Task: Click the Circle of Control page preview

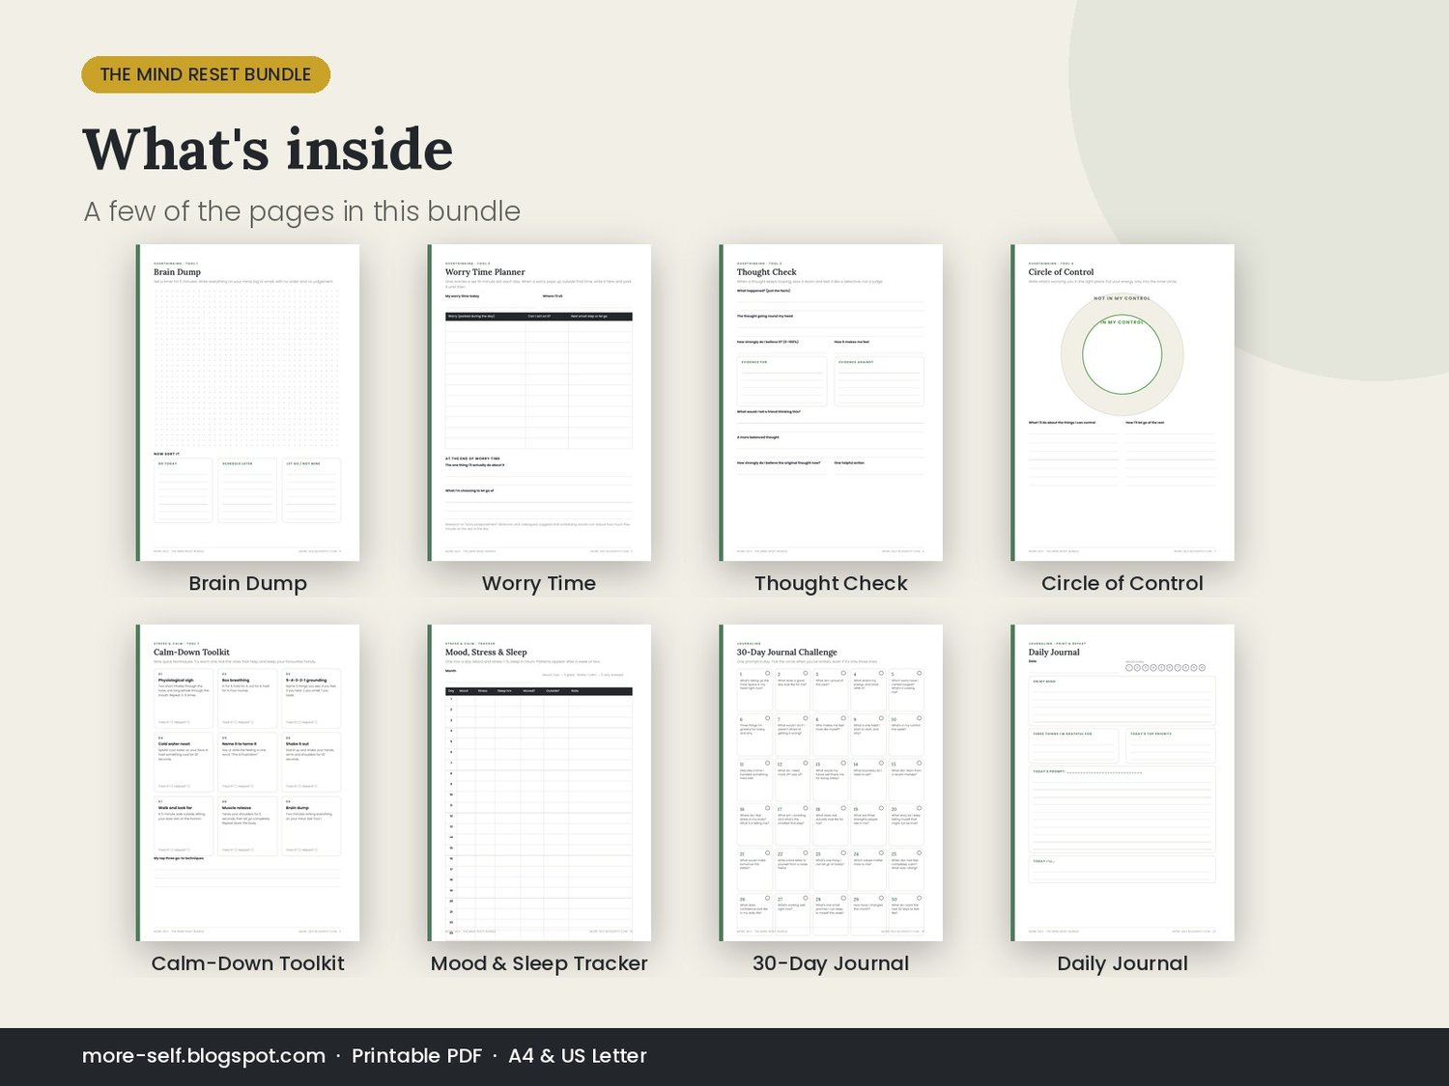Action: [1122, 403]
